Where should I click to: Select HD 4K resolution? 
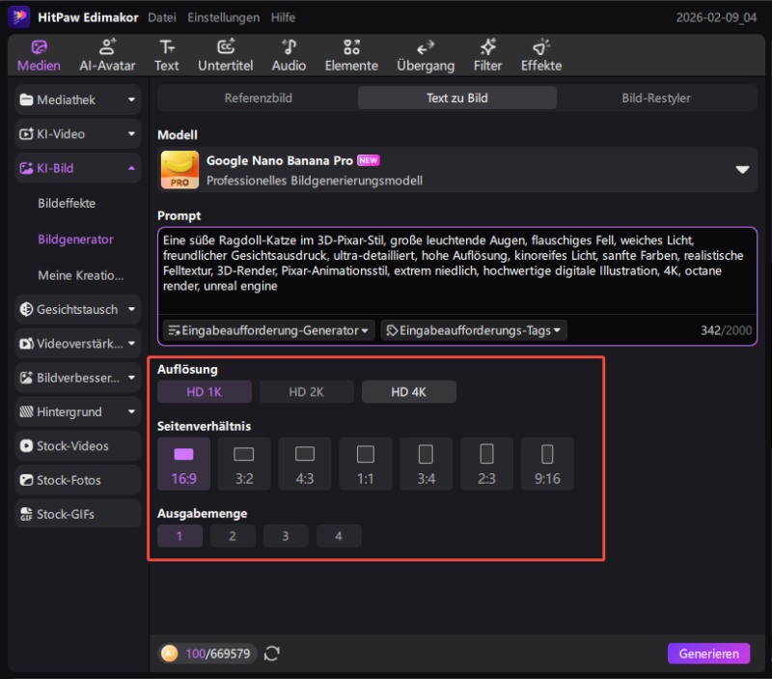pyautogui.click(x=409, y=392)
